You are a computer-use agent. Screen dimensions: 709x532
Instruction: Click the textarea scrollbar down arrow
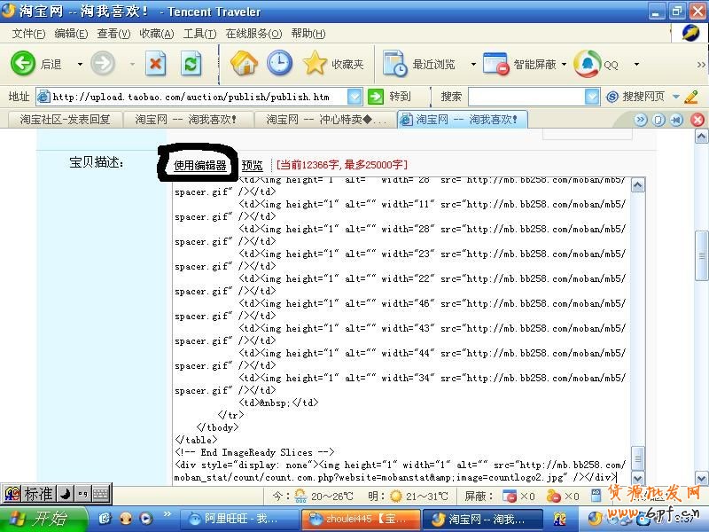(x=637, y=478)
